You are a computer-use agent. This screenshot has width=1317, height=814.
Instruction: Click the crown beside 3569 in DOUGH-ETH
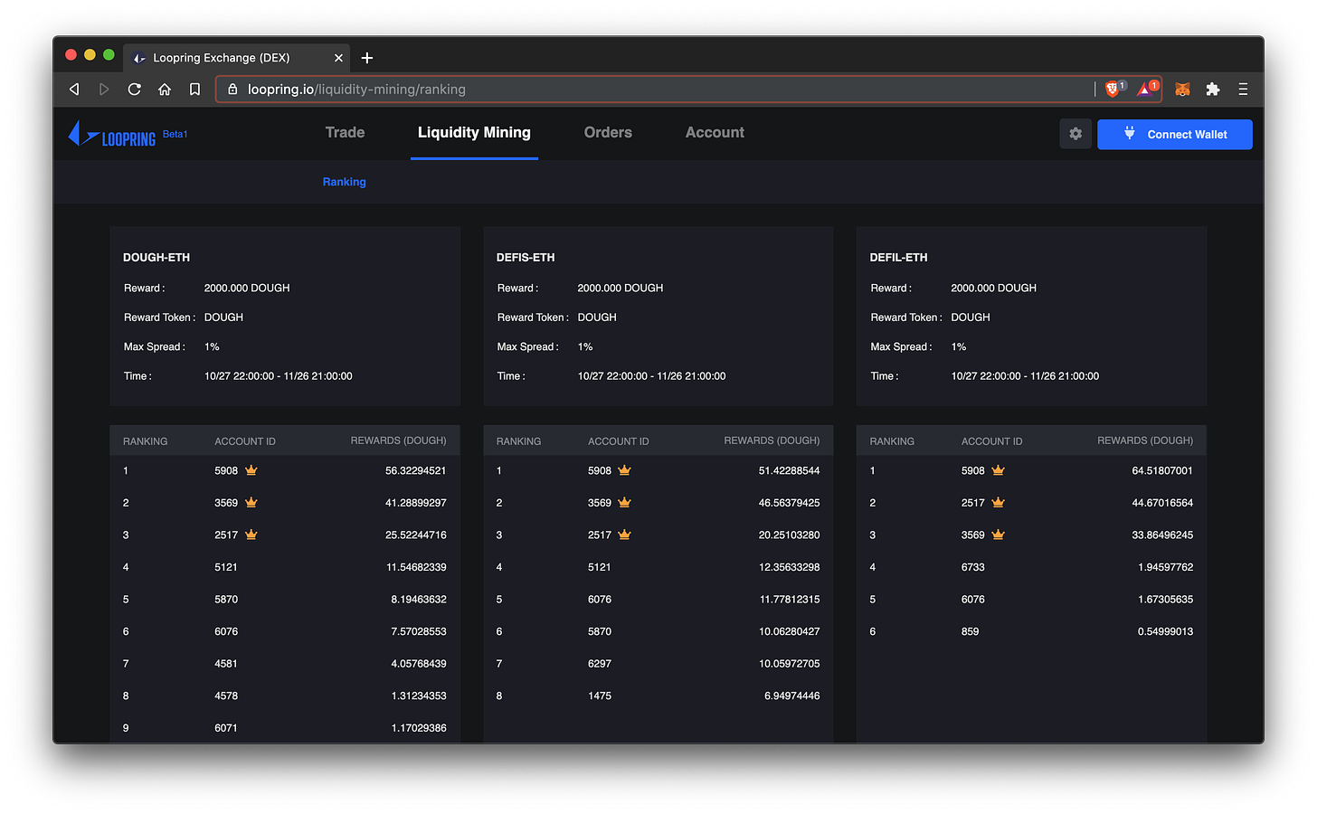[251, 502]
